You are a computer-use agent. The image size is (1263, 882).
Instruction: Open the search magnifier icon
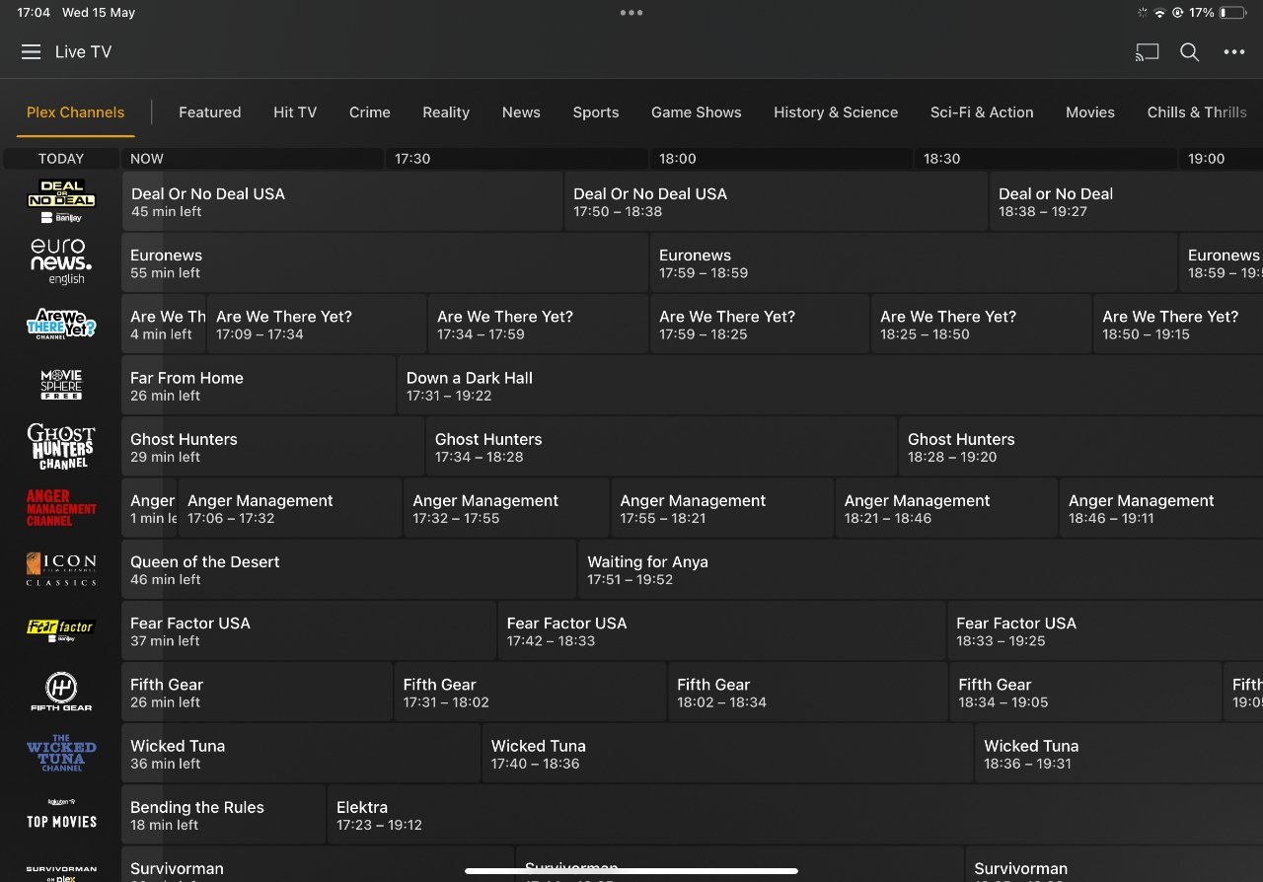pos(1190,52)
